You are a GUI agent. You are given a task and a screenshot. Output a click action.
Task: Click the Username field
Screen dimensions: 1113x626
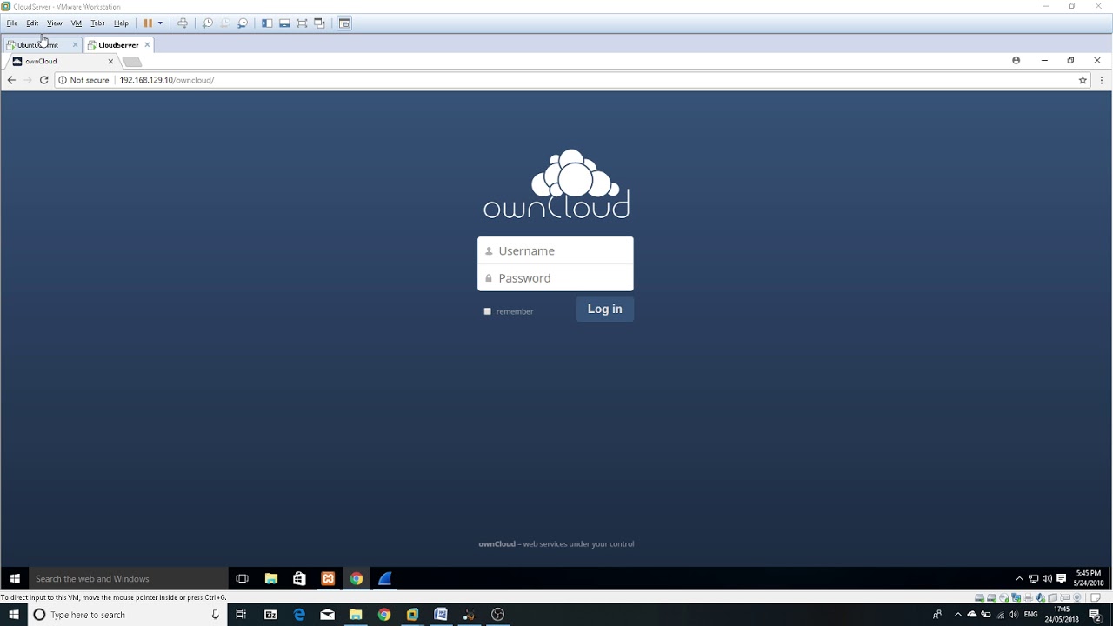pyautogui.click(x=556, y=250)
